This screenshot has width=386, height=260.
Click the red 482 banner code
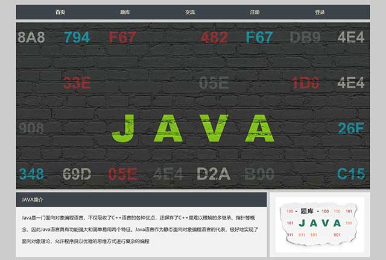click(x=214, y=37)
